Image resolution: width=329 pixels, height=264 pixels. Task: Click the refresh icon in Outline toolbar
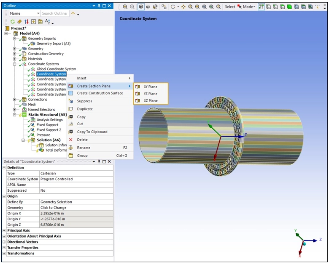coord(12,21)
